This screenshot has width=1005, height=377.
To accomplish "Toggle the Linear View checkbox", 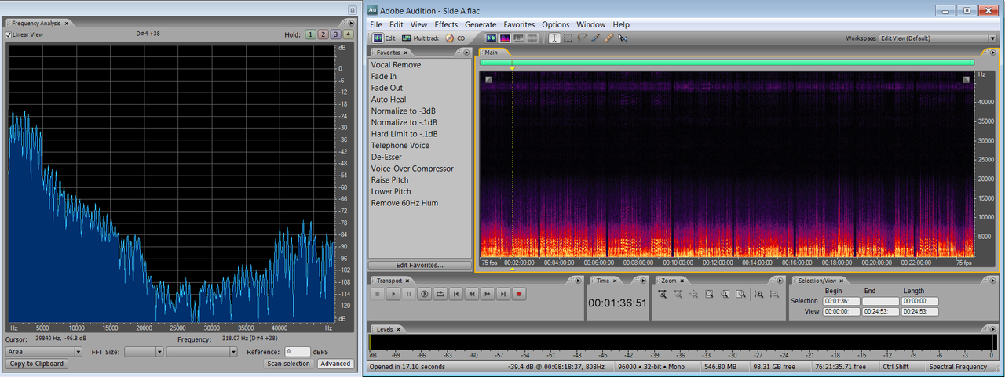I will click(x=9, y=35).
